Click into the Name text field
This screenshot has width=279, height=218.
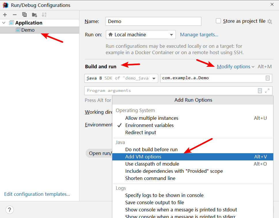click(153, 21)
